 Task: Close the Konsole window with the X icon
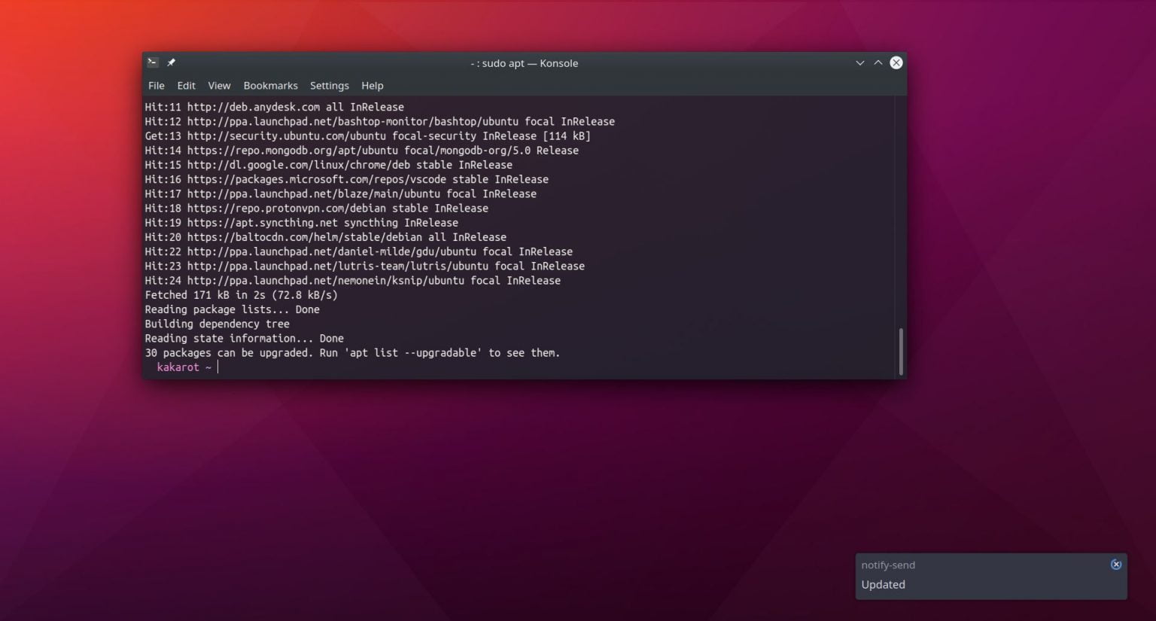896,62
